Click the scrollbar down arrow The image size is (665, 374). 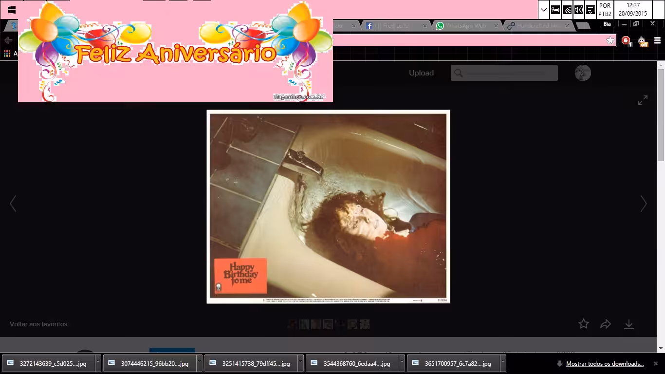pyautogui.click(x=661, y=348)
